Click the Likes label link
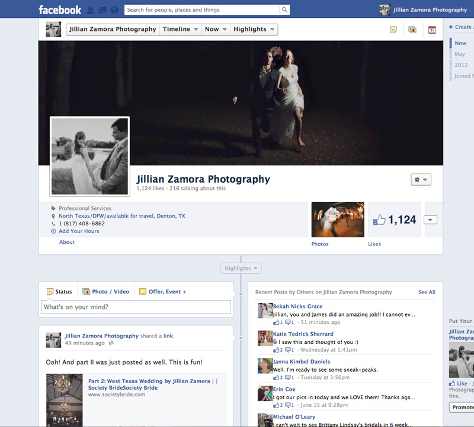474x427 pixels. click(x=374, y=244)
